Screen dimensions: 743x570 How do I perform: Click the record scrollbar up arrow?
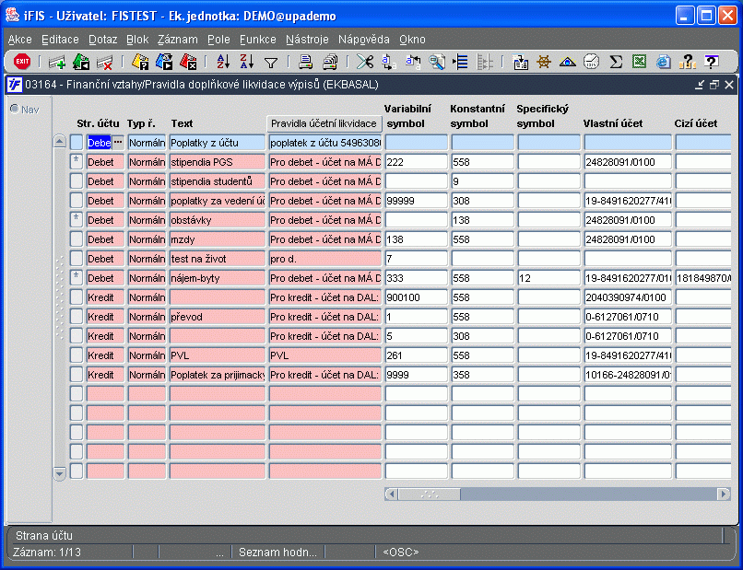point(59,141)
